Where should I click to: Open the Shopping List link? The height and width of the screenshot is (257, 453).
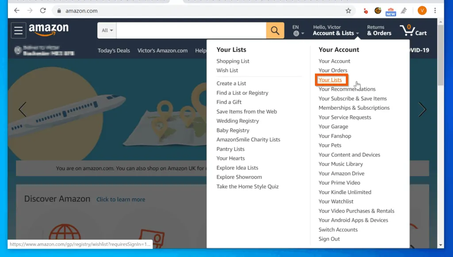coord(233,61)
